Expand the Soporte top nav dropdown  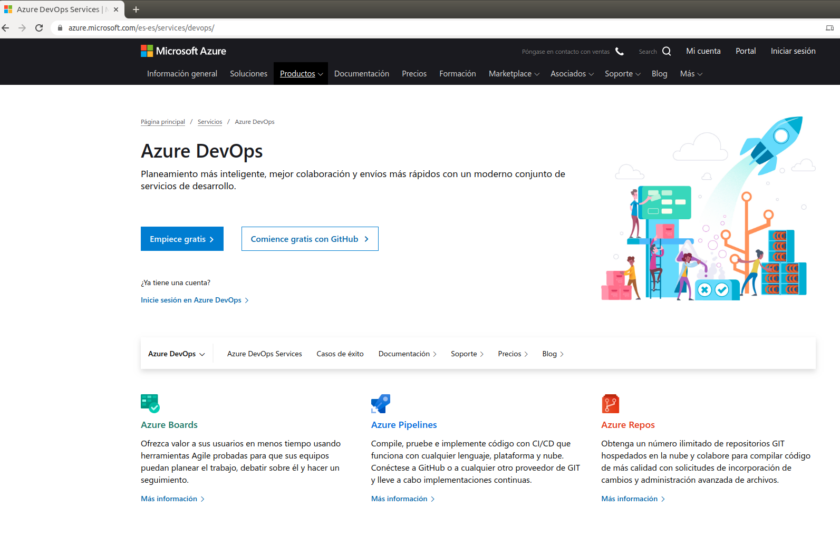(x=623, y=74)
